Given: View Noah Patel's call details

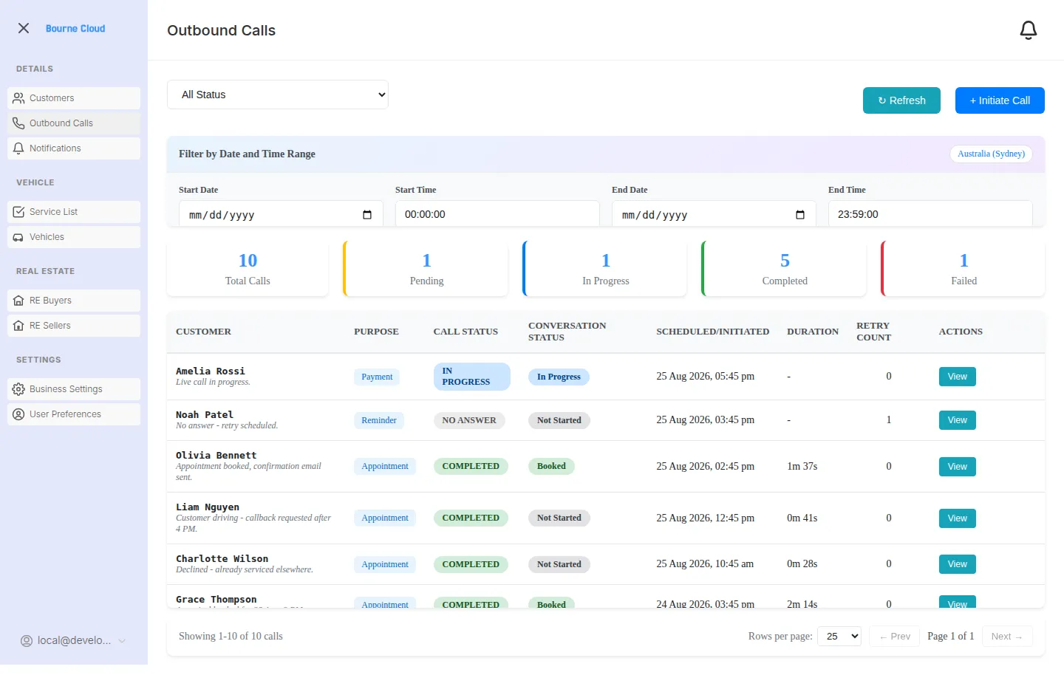Looking at the screenshot, I should (958, 420).
